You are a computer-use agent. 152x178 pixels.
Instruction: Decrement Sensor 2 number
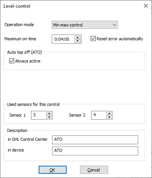point(109,117)
